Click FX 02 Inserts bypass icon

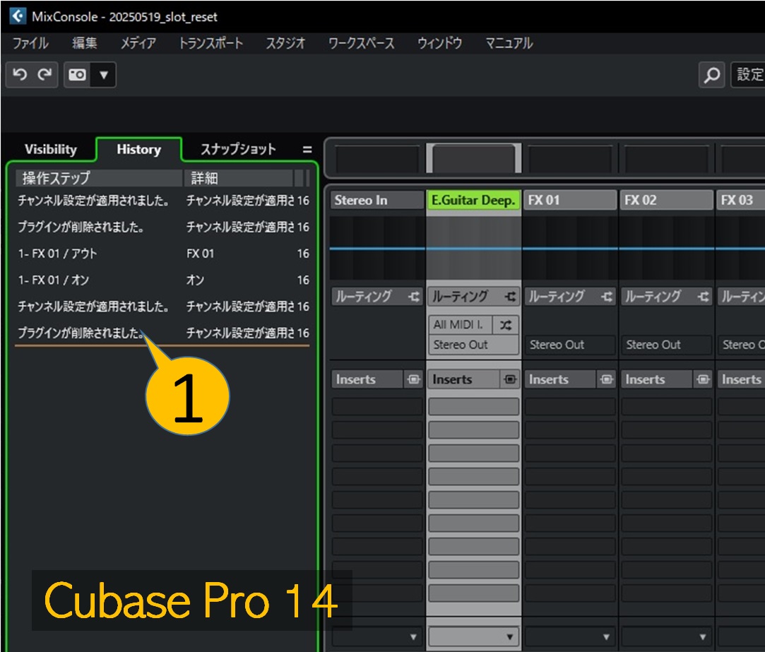tap(703, 379)
